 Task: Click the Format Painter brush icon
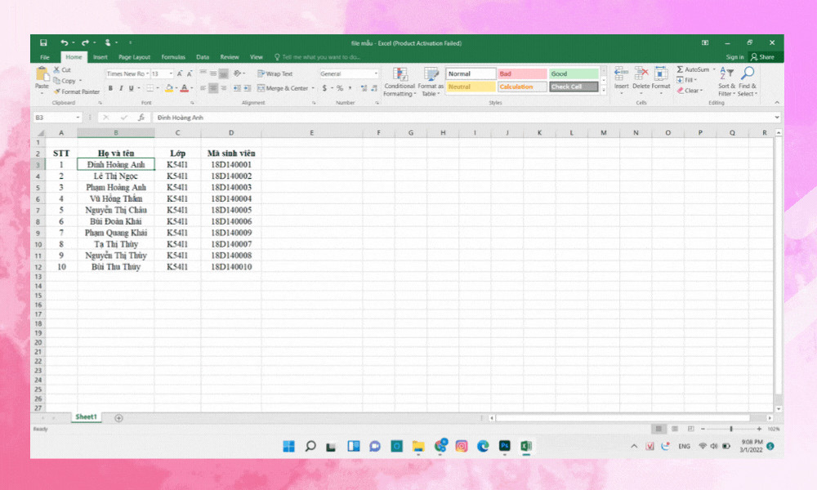57,91
